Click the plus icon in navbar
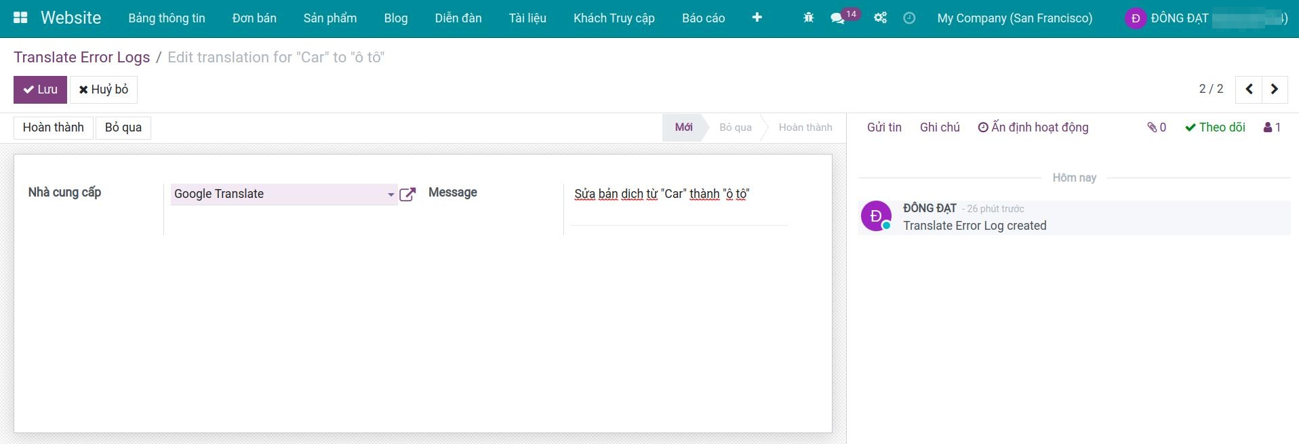1299x444 pixels. tap(757, 18)
